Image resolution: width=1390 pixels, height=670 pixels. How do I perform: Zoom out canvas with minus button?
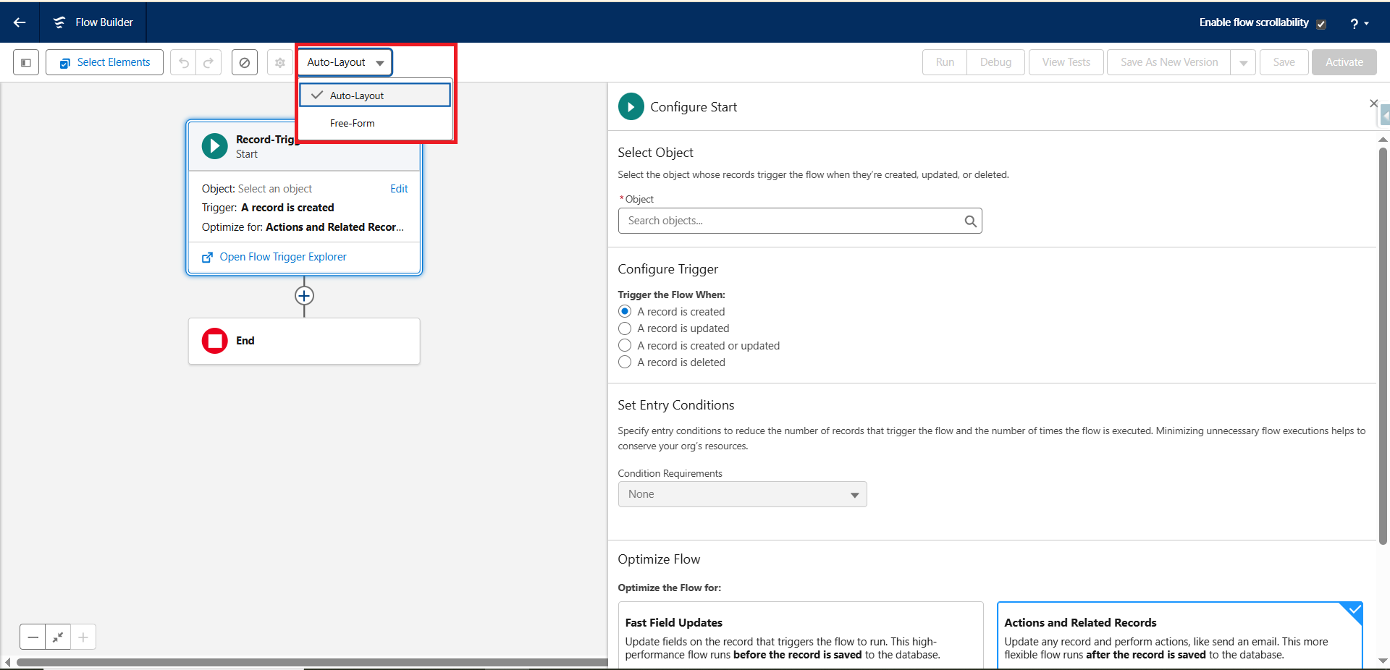click(33, 637)
